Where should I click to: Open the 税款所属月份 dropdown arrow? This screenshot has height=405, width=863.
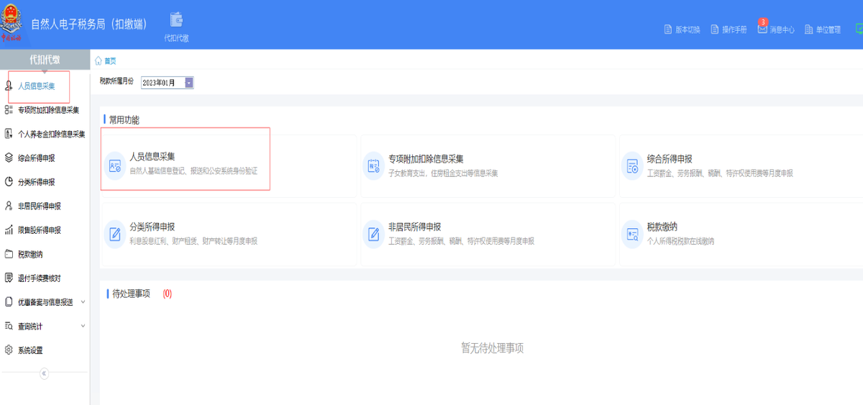(x=189, y=83)
